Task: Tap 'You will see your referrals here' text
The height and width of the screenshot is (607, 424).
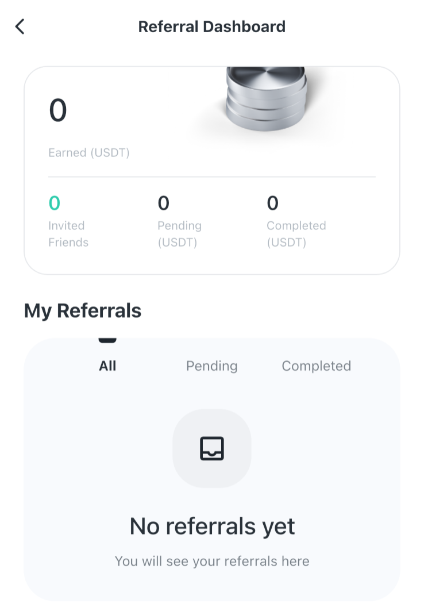Action: pos(212,561)
